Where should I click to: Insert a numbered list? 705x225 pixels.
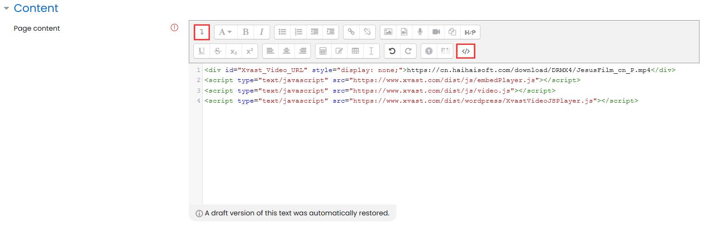click(299, 32)
